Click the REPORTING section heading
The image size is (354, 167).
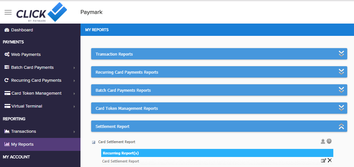tap(14, 119)
